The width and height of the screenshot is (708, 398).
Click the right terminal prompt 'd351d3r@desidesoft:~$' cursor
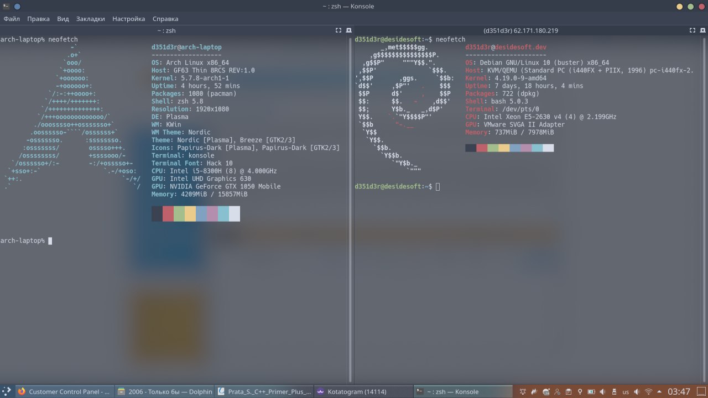click(x=438, y=187)
